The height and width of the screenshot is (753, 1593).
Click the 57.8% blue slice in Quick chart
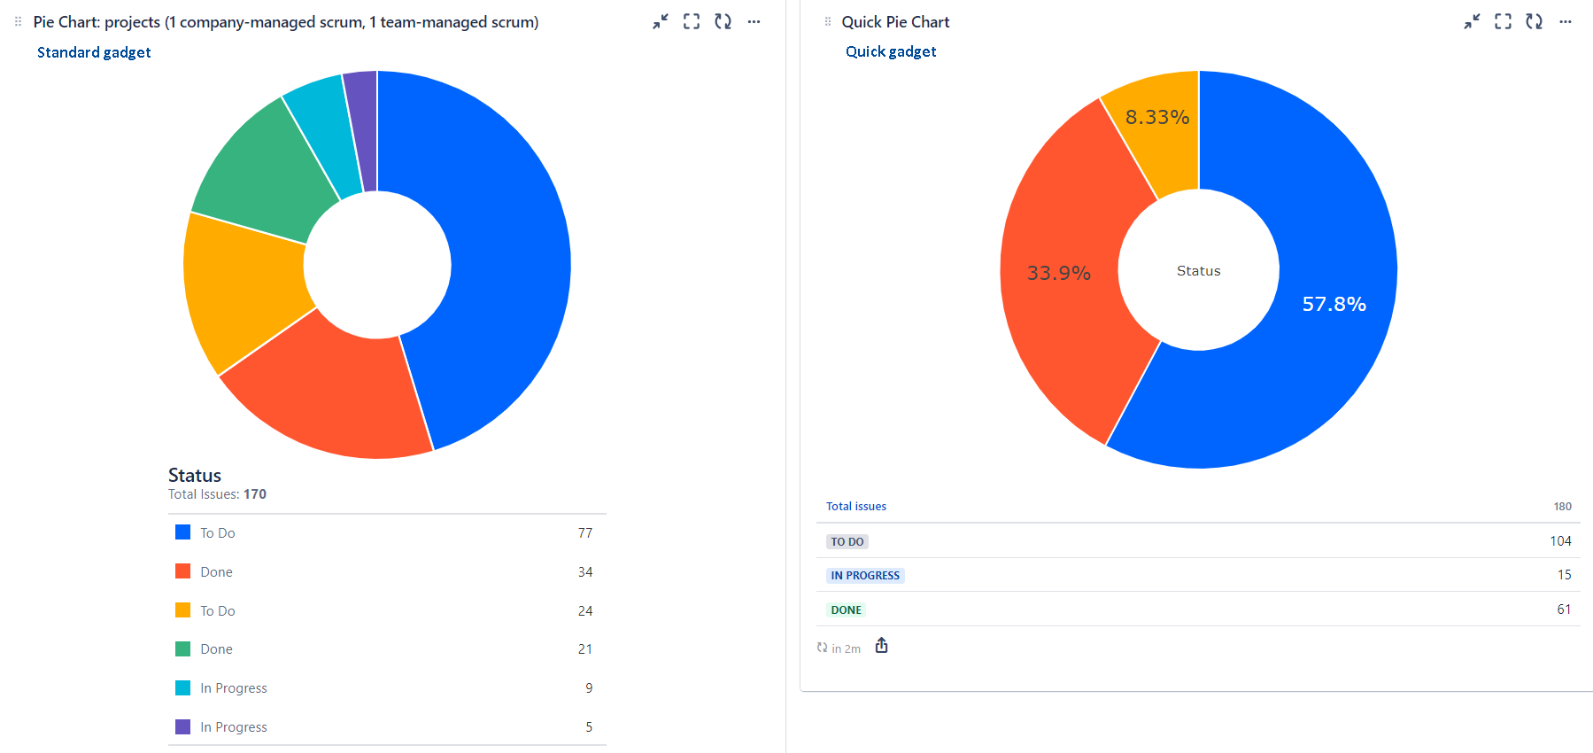click(x=1334, y=305)
